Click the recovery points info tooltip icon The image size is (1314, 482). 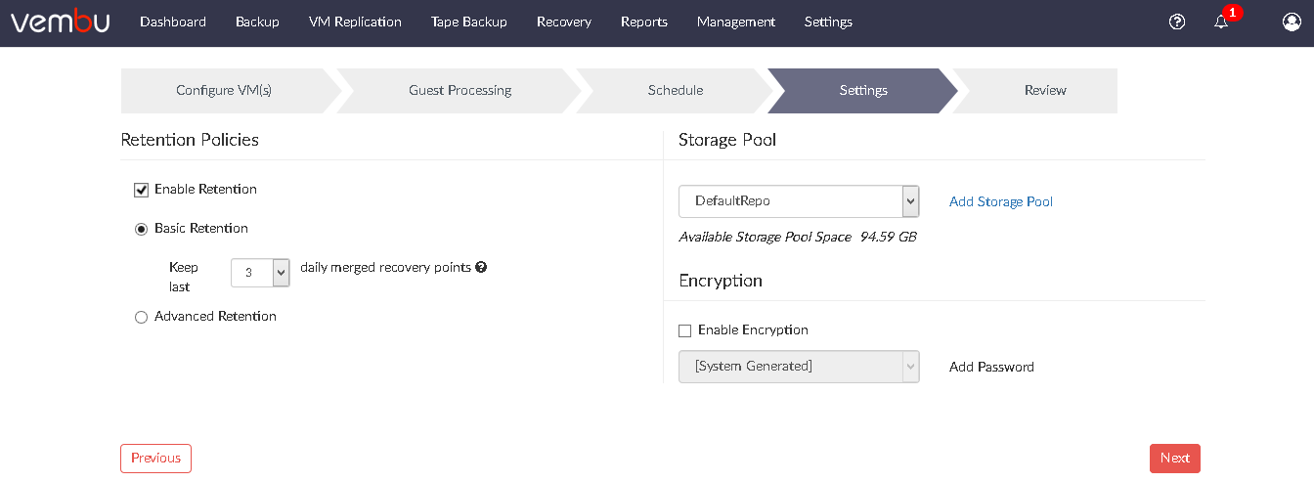tap(481, 267)
